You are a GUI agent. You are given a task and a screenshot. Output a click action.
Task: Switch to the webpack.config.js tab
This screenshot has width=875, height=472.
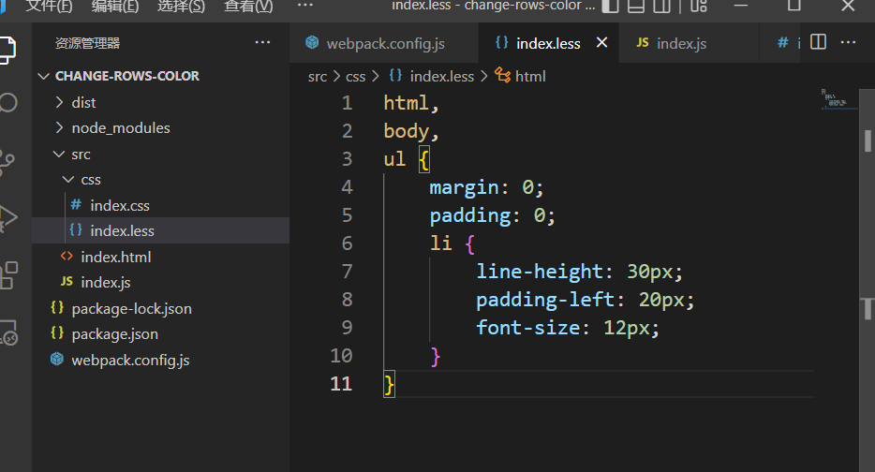[x=384, y=43]
